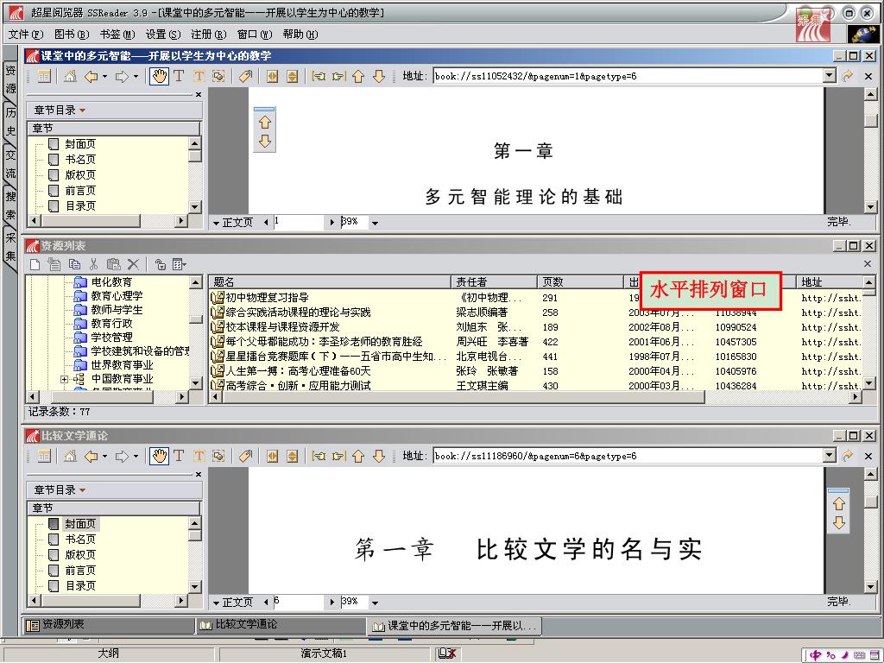
Task: Click the IME language indicator in system tray
Action: 815,655
